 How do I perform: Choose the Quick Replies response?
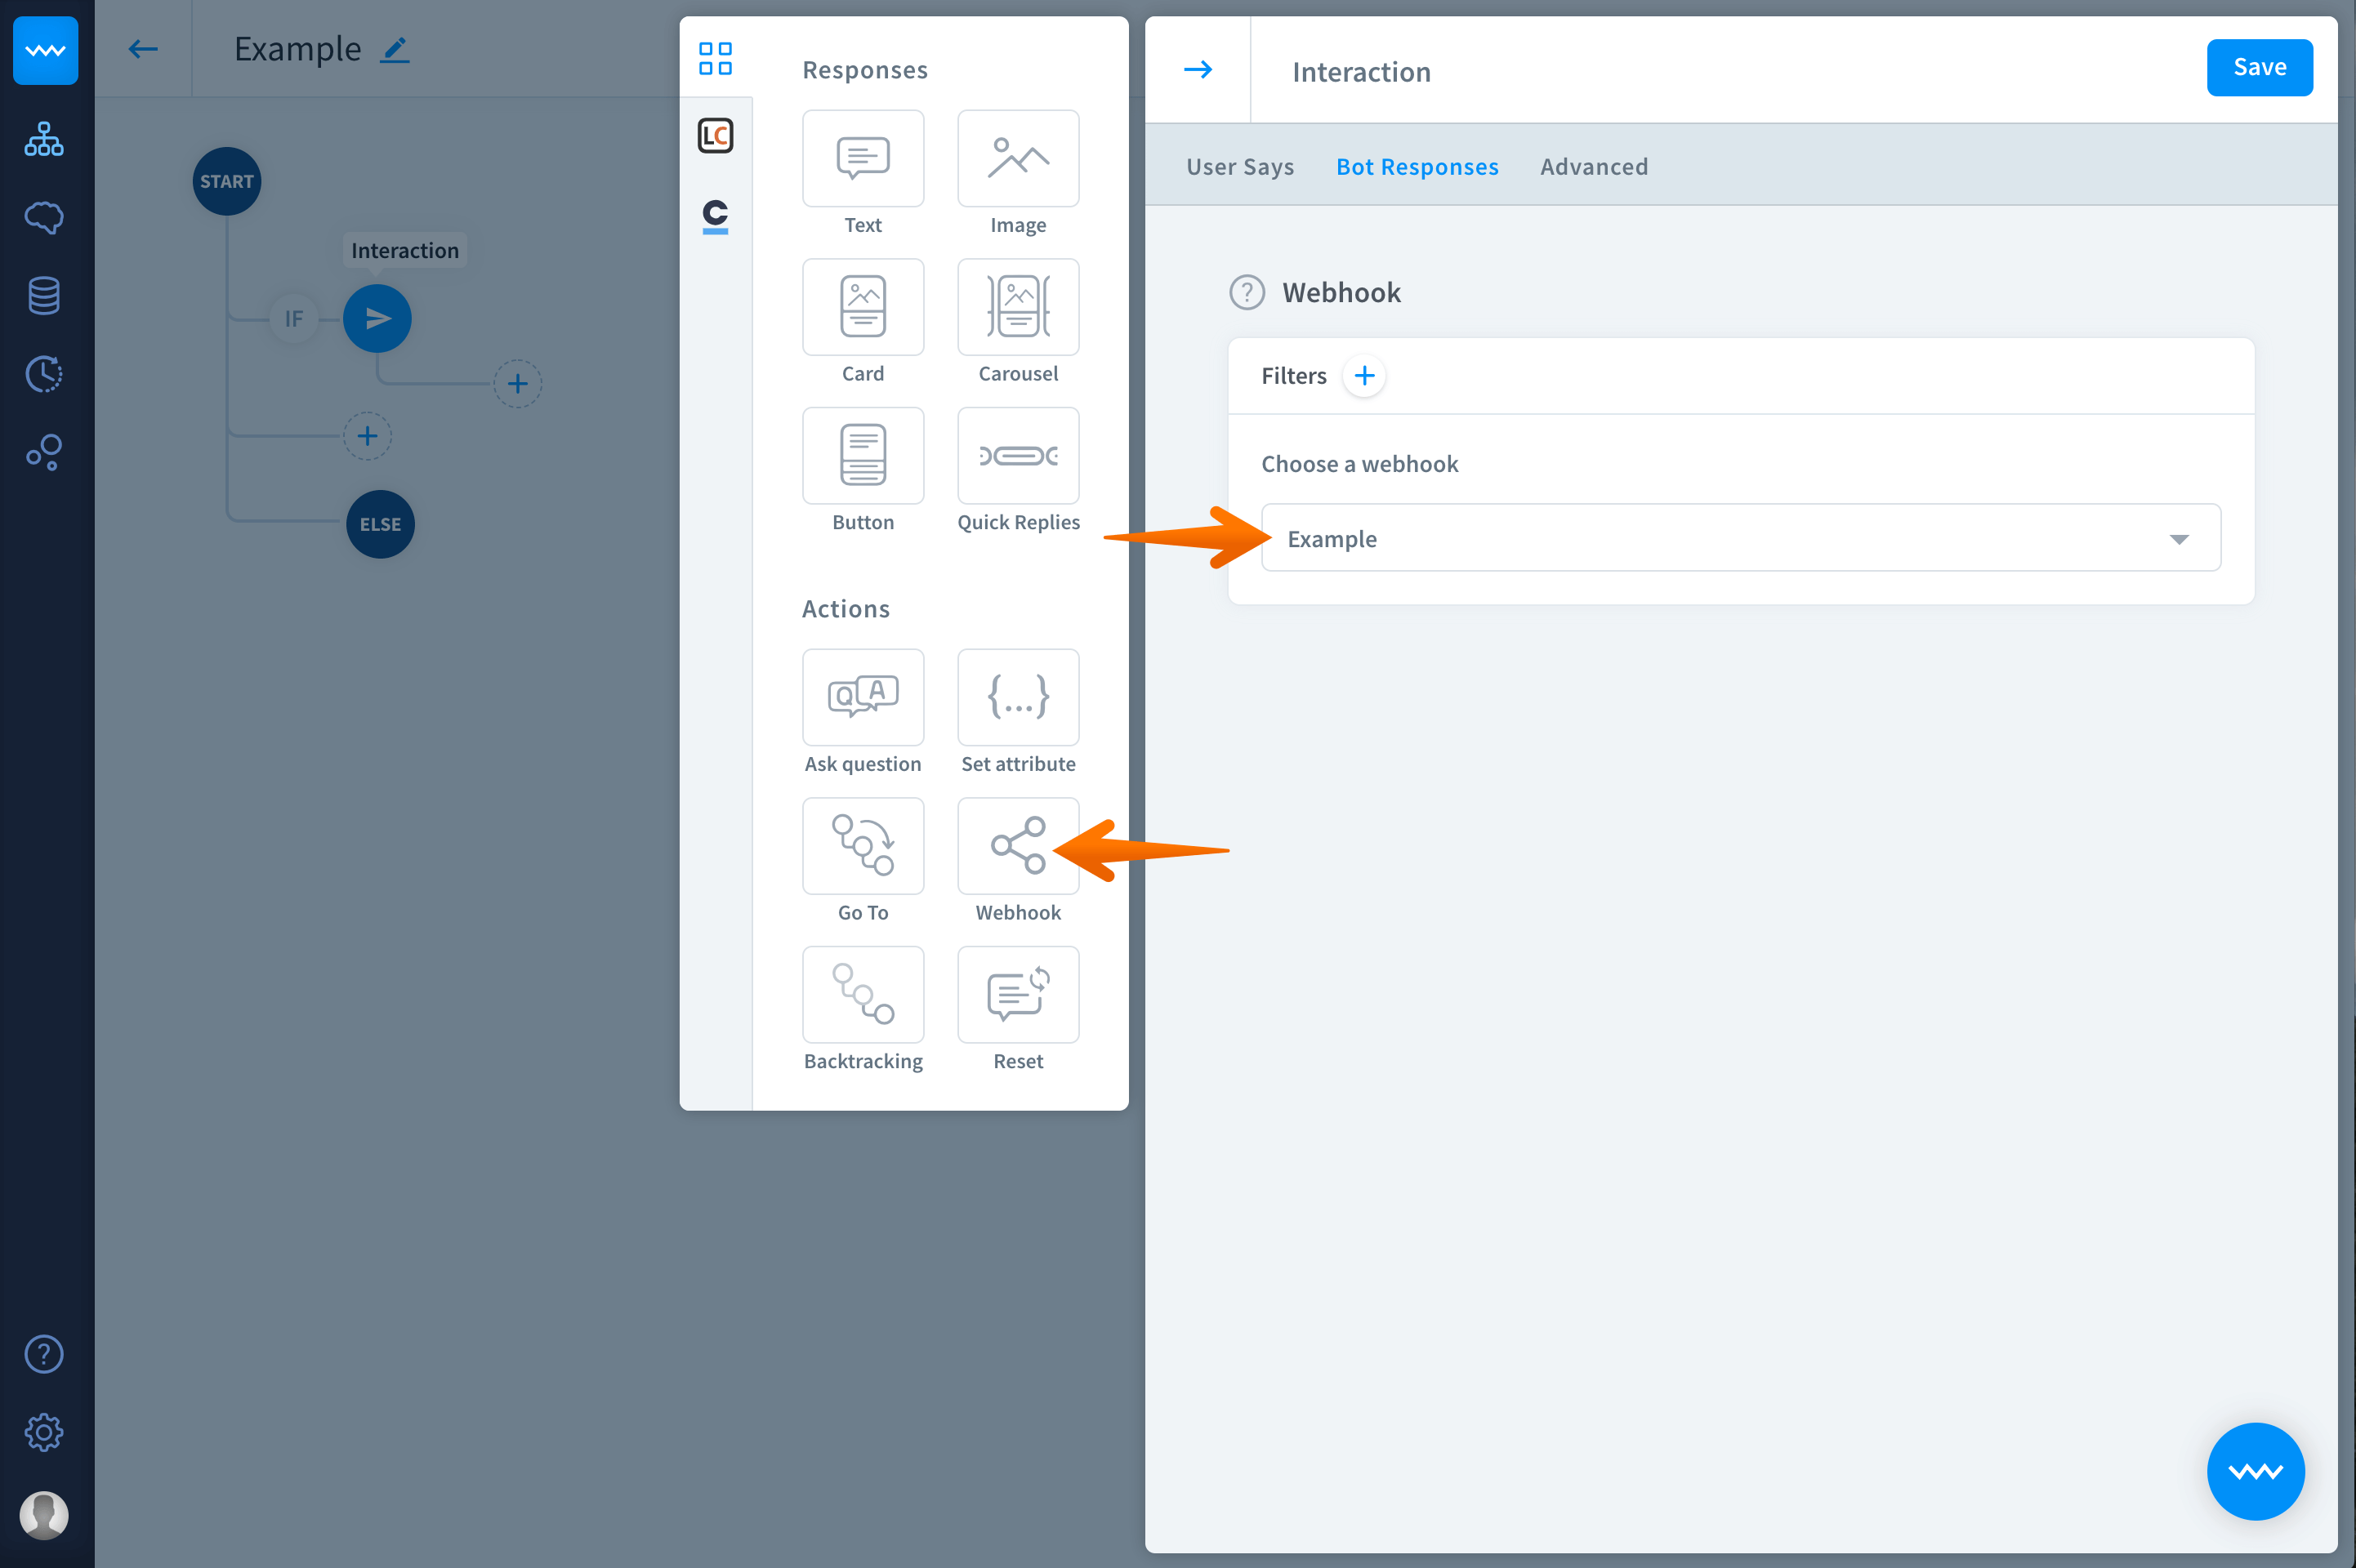click(1017, 456)
